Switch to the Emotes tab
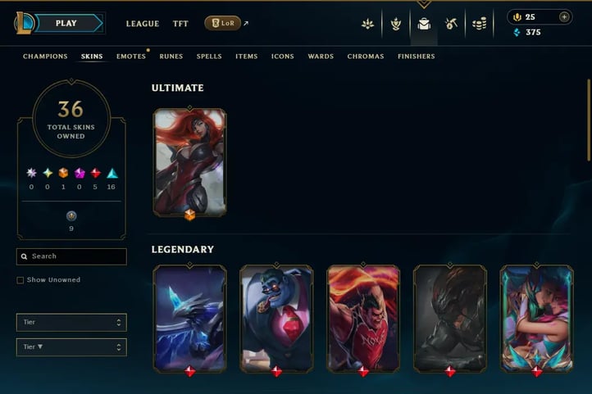The image size is (592, 394). coord(131,57)
